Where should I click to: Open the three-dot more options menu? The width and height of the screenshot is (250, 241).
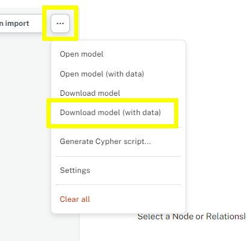click(60, 23)
